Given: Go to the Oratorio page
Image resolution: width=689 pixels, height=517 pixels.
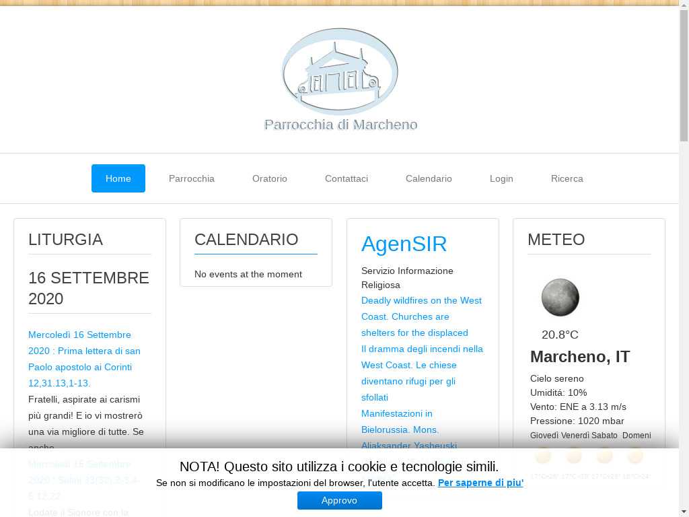Looking at the screenshot, I should tap(270, 178).
